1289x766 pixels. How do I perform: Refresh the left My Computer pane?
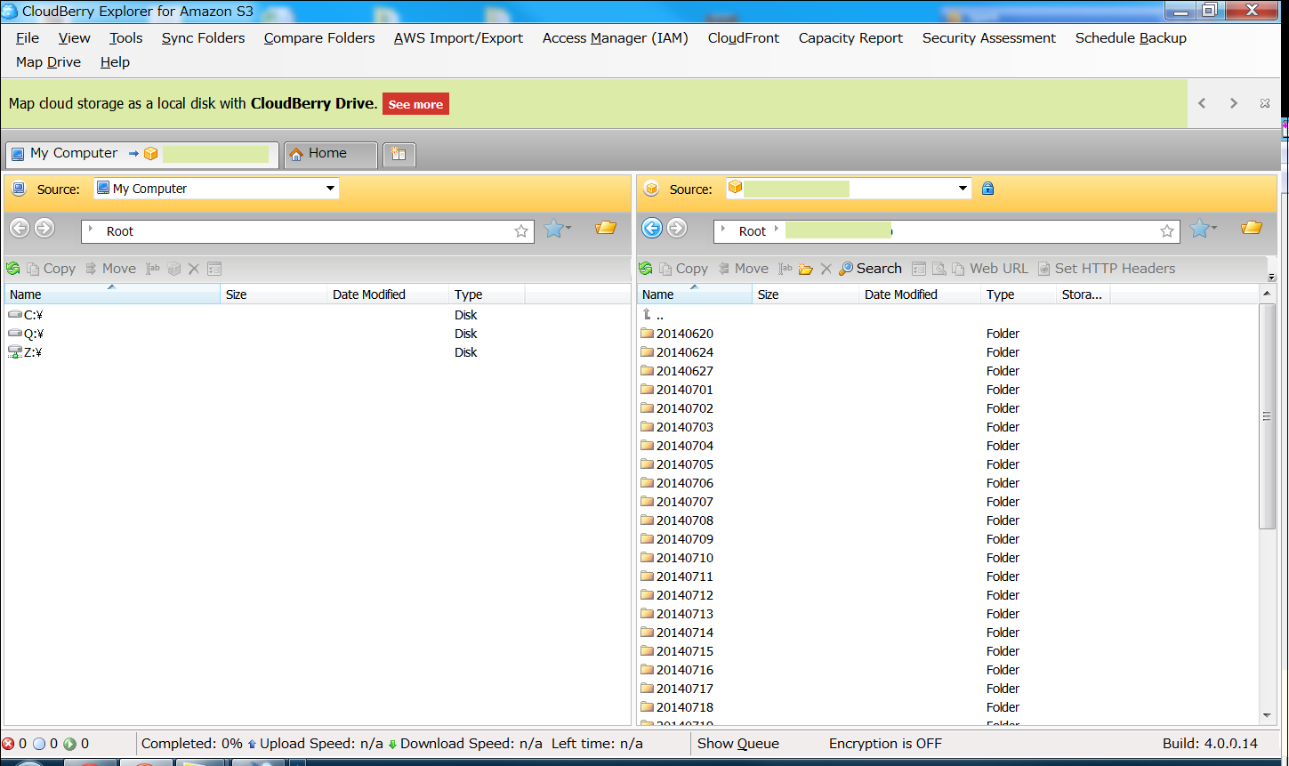pos(13,269)
